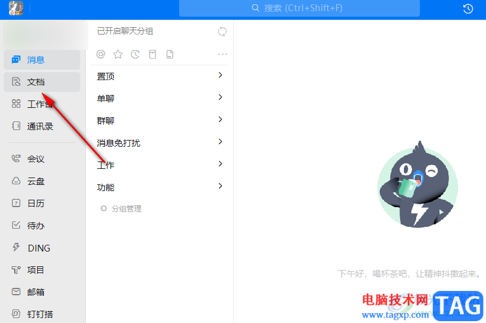
Task: Expand the 功能 group chevron
Action: pos(220,186)
